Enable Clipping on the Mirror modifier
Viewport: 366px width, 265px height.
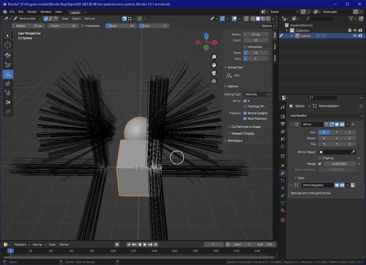(x=320, y=158)
